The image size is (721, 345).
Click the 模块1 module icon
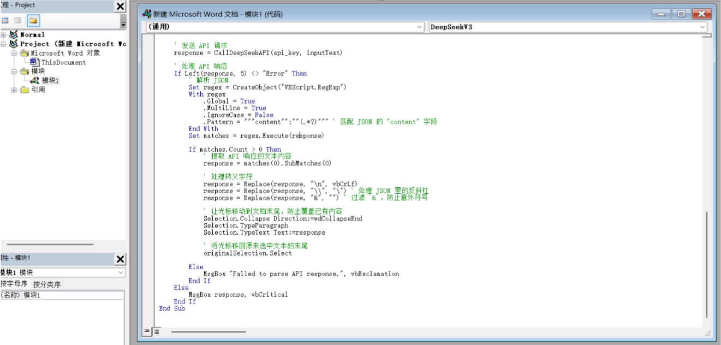tap(35, 79)
